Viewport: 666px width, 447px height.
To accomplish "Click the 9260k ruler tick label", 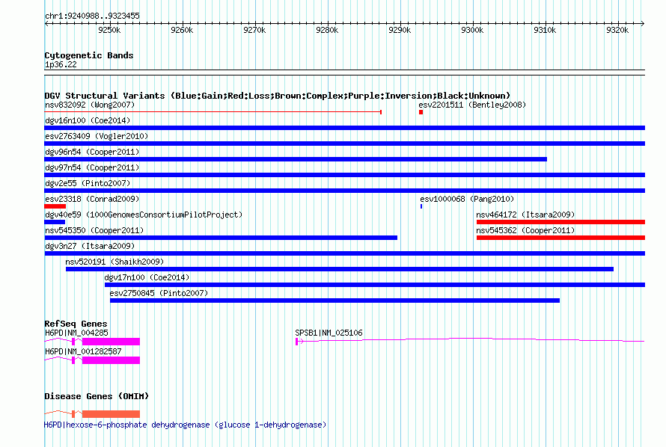I will pyautogui.click(x=182, y=30).
